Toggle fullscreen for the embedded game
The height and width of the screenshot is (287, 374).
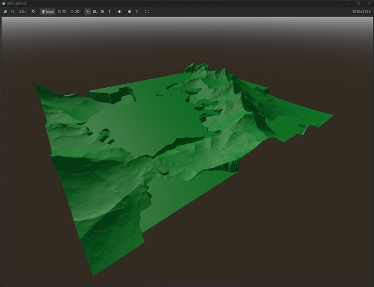click(147, 11)
